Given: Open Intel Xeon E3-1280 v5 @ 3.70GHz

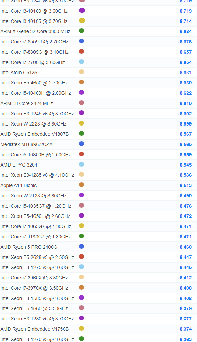Looking at the screenshot, I should [x=37, y=319].
